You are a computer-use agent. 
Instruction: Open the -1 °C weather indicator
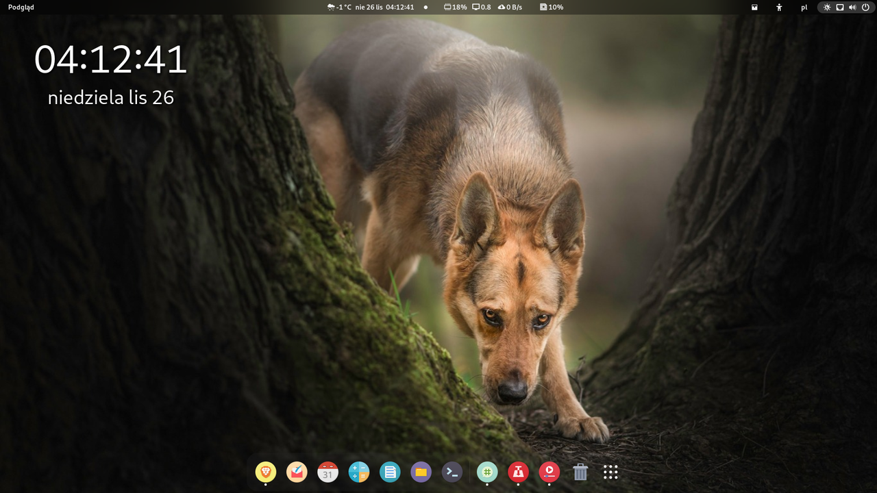pos(339,7)
